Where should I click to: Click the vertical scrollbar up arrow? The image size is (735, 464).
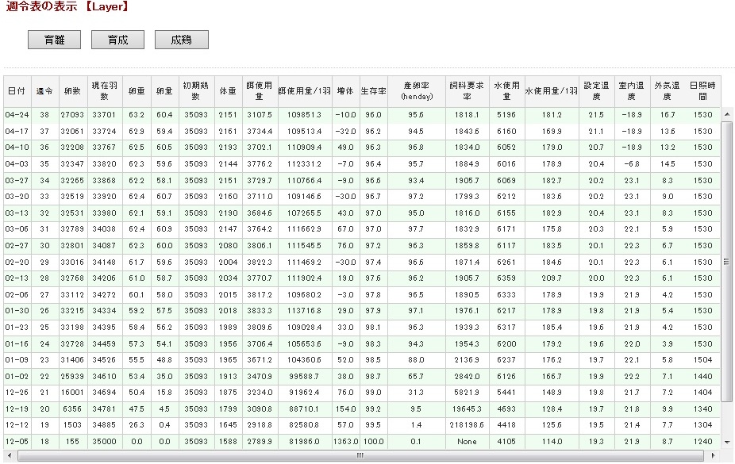(728, 115)
